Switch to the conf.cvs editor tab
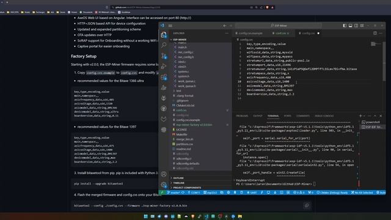 [281, 33]
